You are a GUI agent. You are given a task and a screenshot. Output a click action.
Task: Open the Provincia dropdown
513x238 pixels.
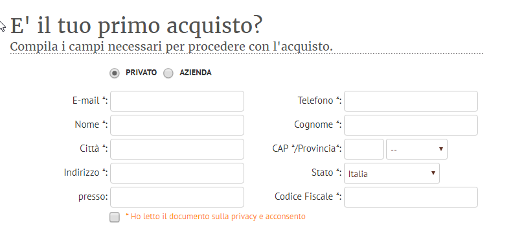point(416,149)
